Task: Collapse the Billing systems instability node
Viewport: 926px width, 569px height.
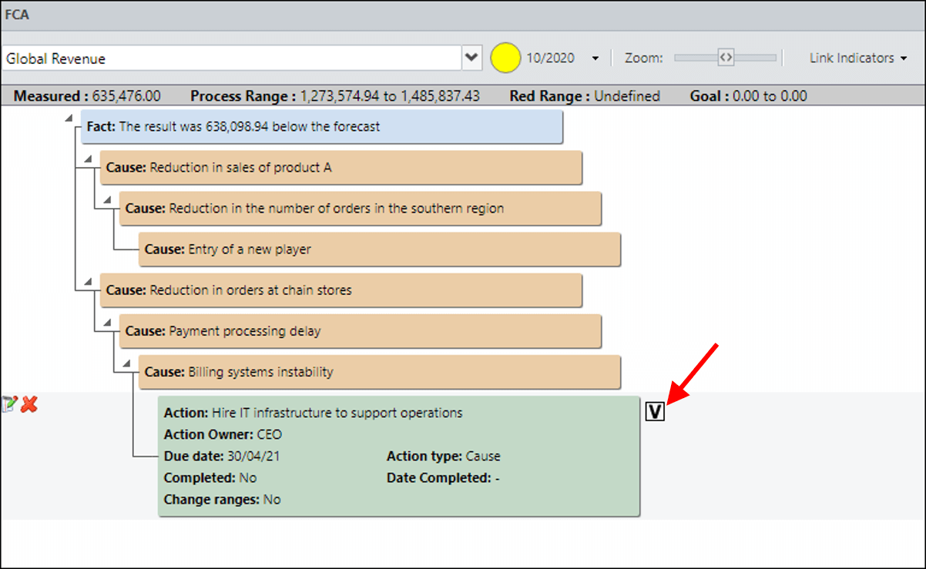Action: (126, 363)
